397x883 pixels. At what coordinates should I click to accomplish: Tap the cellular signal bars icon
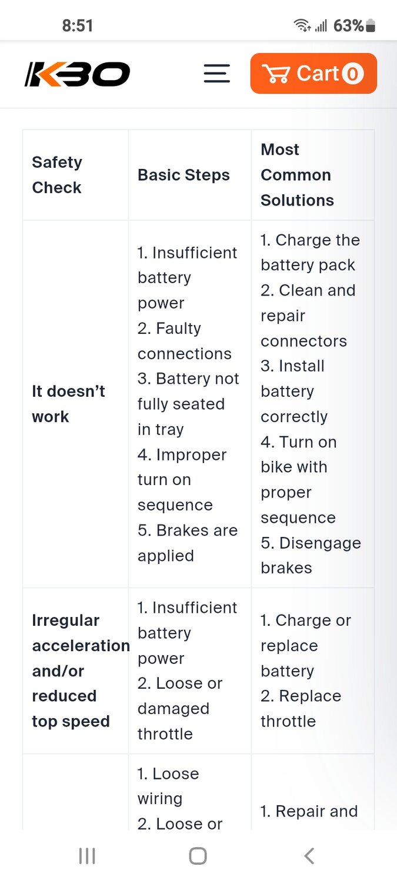[x=321, y=26]
